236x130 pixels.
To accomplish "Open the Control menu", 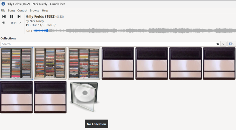I will tap(22, 11).
